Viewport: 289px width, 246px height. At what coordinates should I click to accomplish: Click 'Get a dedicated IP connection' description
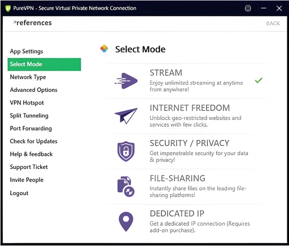200,227
